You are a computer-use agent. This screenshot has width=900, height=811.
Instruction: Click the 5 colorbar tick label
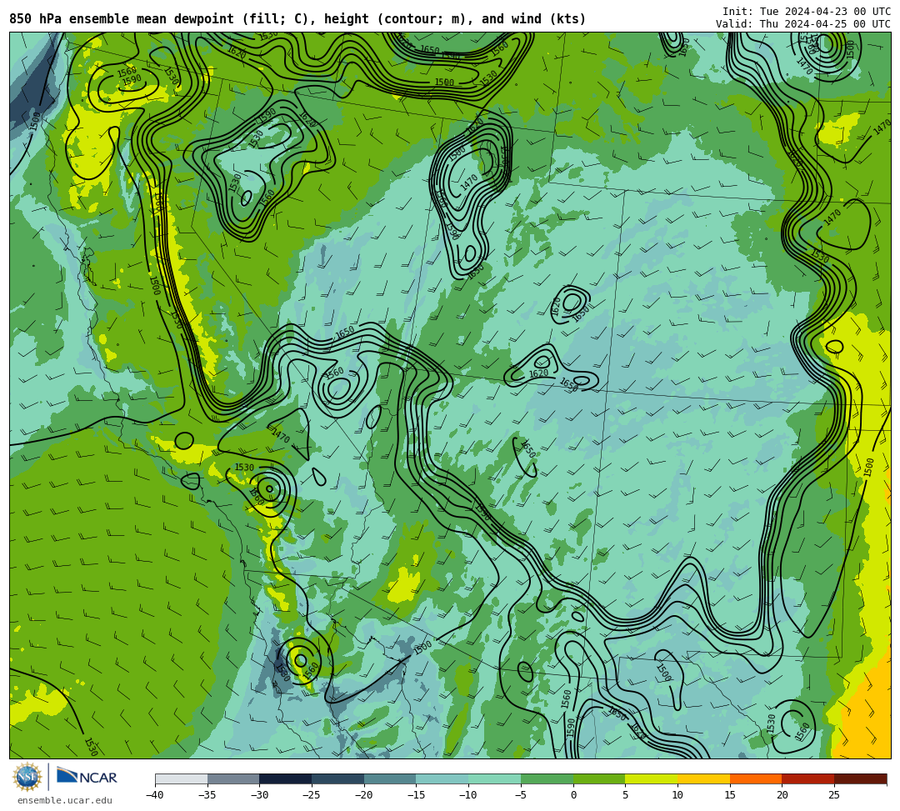tap(626, 795)
